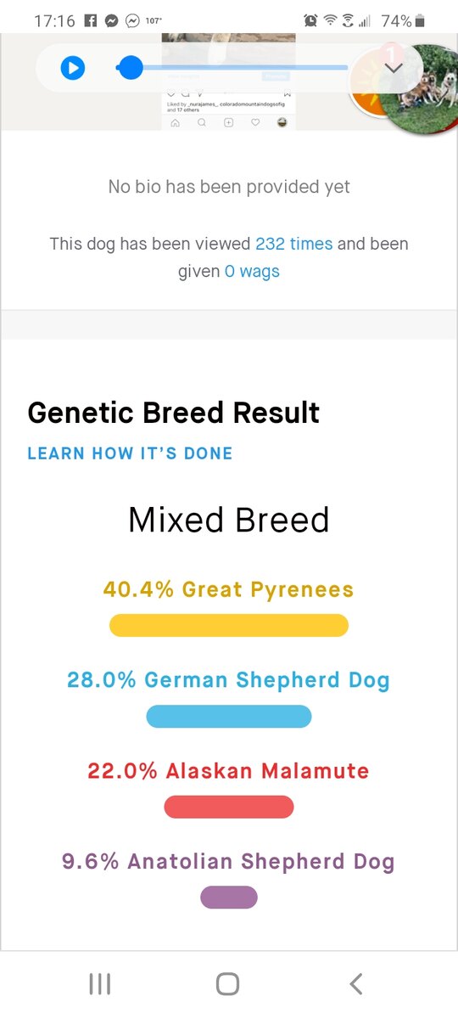
Task: Open the 232 times views link
Action: click(x=294, y=244)
